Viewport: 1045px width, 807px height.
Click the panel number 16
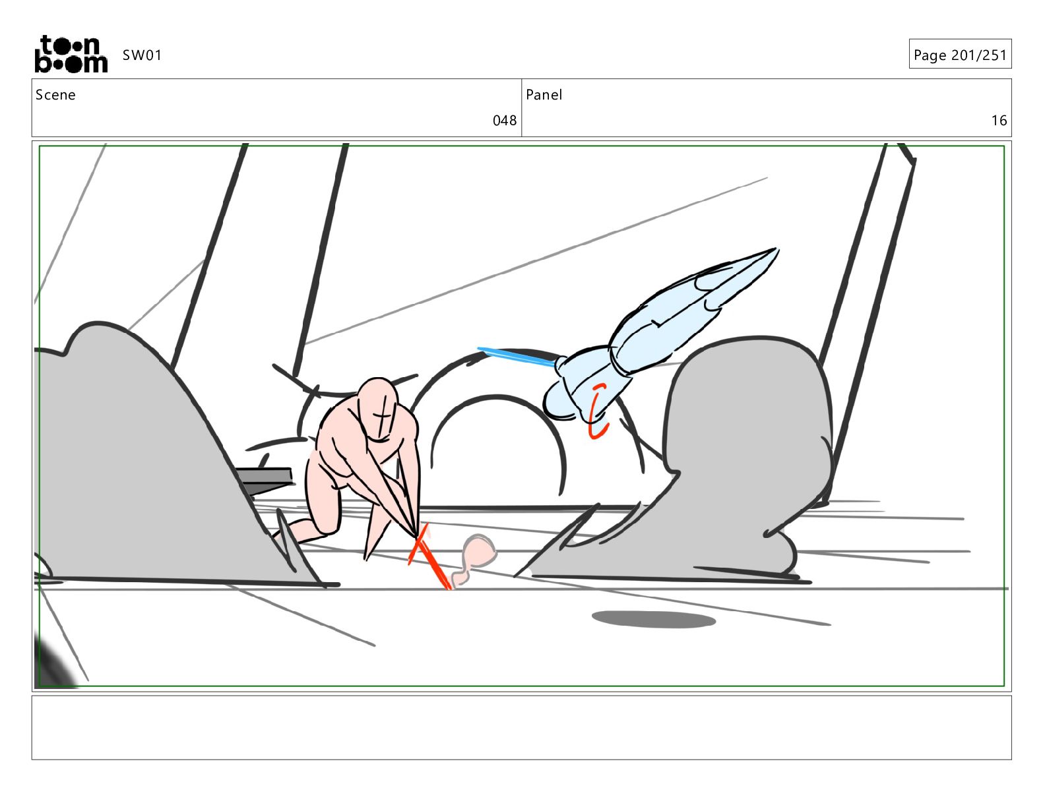coord(999,121)
